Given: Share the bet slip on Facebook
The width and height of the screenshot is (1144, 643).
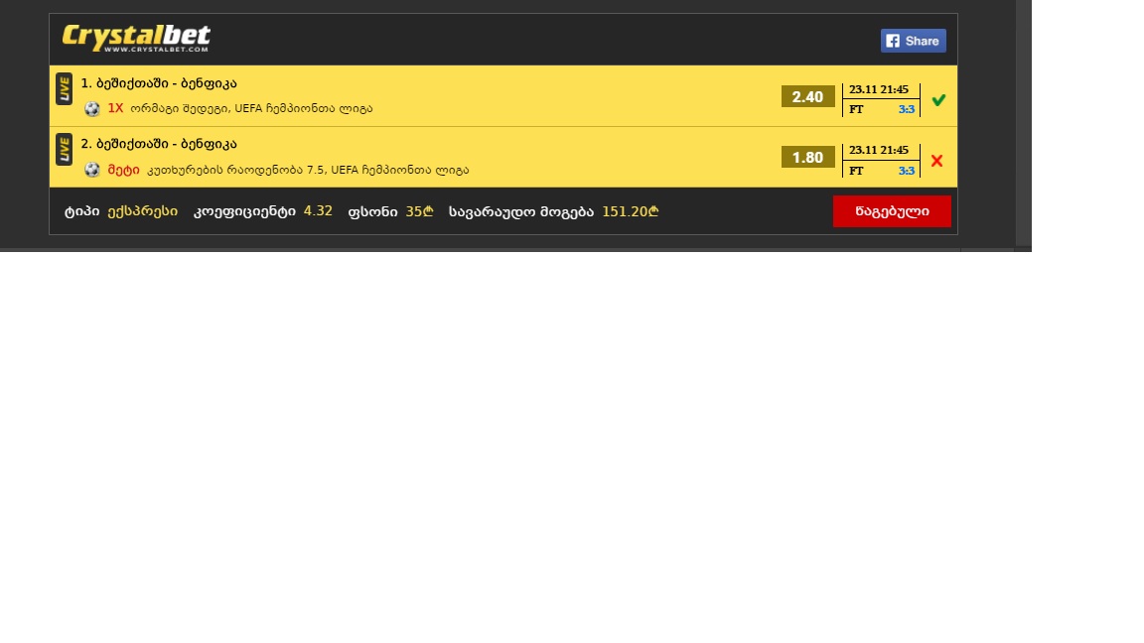Looking at the screenshot, I should (913, 41).
